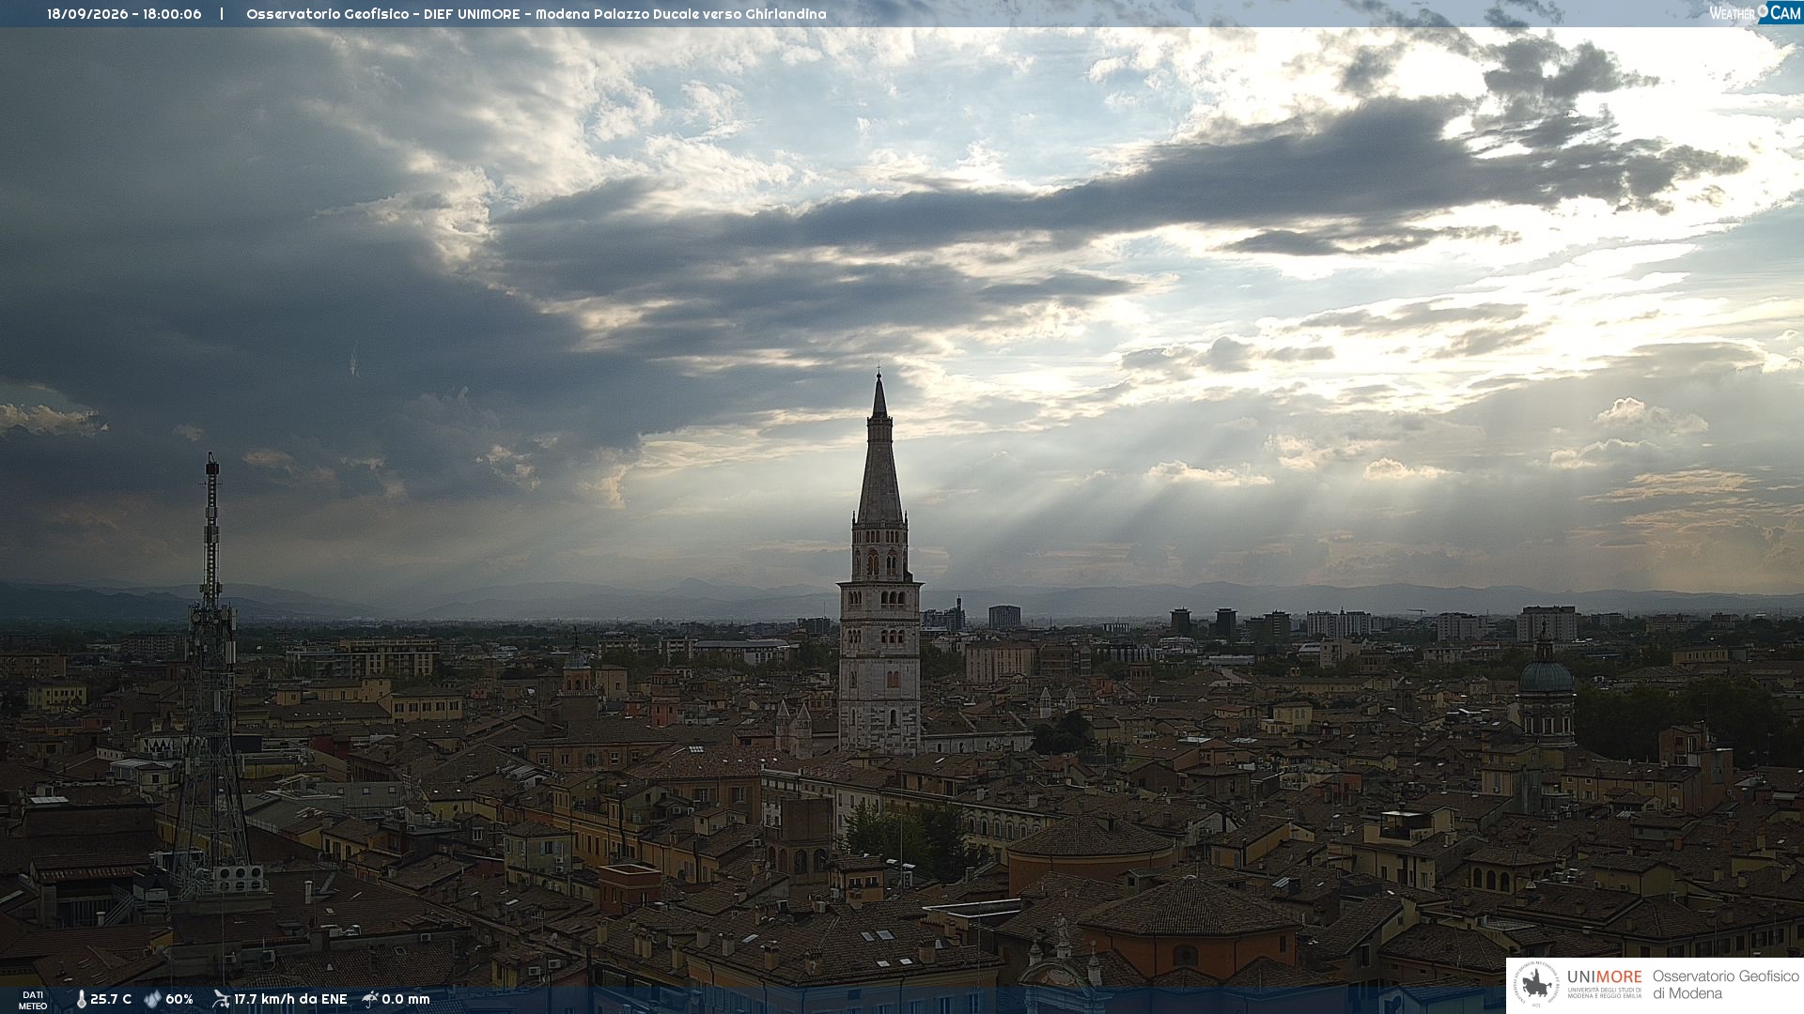The image size is (1804, 1014).
Task: Click the 25.7 C temperature reading
Action: (111, 1000)
